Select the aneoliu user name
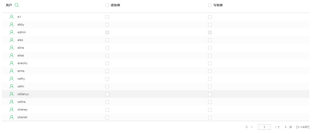This screenshot has width=313, height=134. pos(22,63)
